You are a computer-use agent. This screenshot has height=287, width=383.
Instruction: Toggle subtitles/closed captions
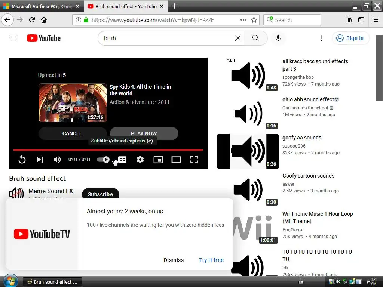point(122,160)
